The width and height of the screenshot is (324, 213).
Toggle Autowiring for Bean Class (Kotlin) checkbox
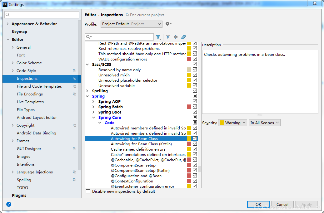[195, 144]
